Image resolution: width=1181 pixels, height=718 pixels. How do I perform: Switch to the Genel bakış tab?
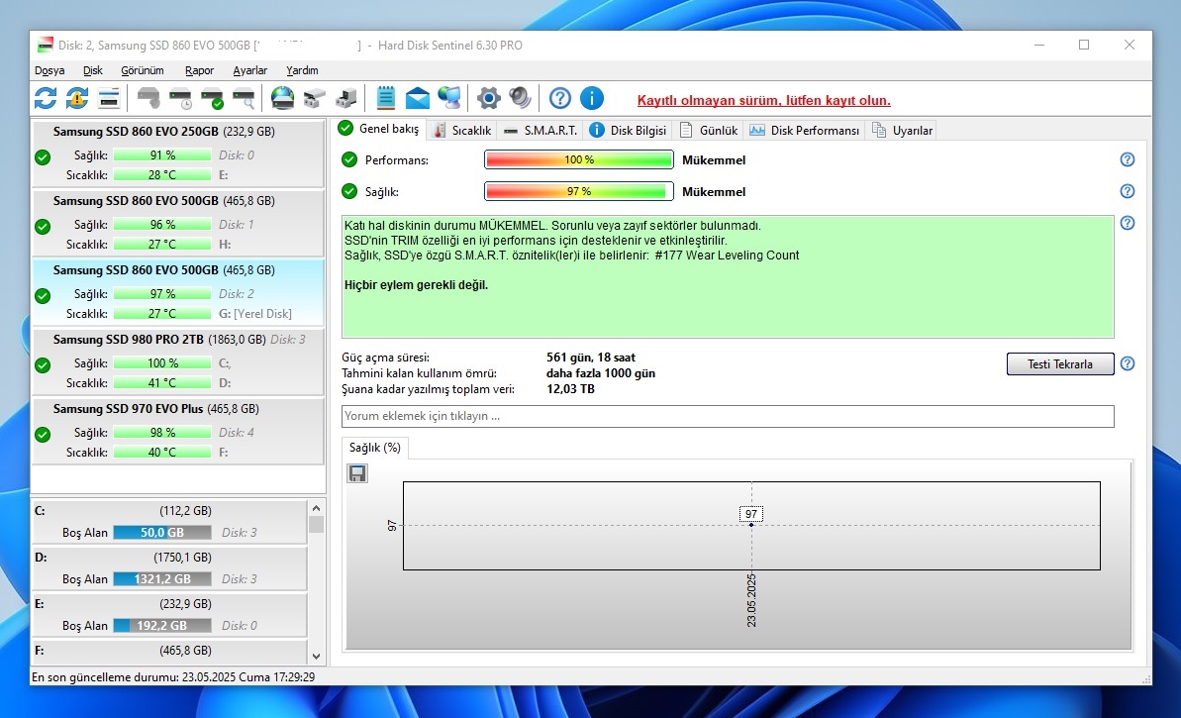point(379,129)
